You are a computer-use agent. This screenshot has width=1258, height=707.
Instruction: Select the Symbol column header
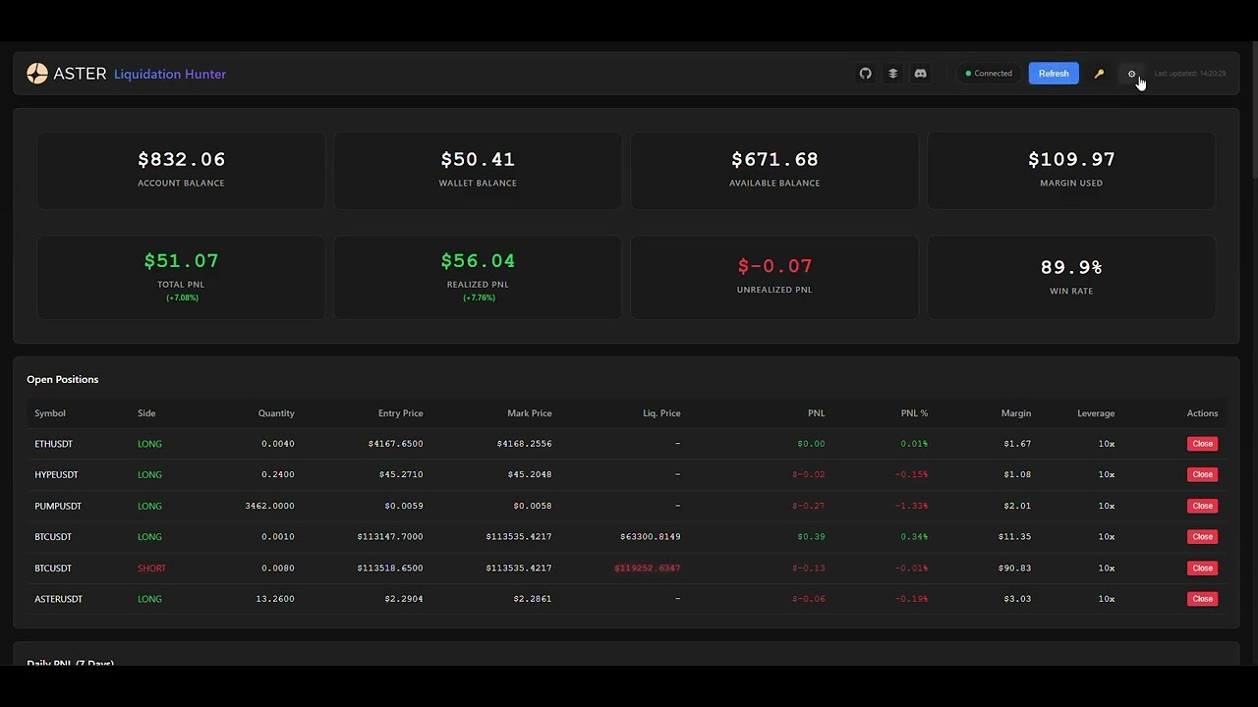click(x=50, y=413)
